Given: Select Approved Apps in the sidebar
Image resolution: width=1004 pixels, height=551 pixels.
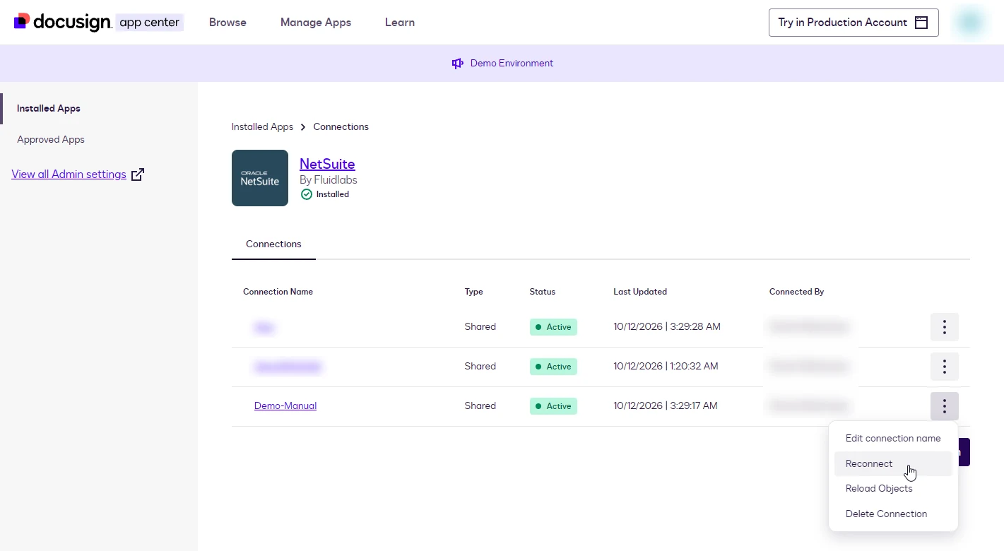Looking at the screenshot, I should (x=51, y=140).
